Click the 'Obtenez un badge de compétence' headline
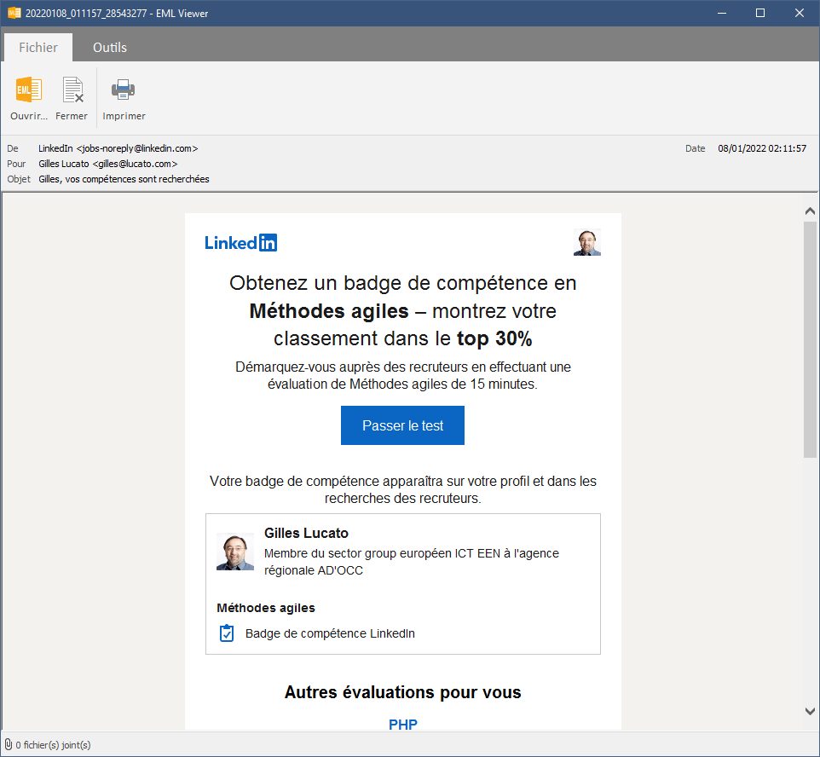 [402, 311]
